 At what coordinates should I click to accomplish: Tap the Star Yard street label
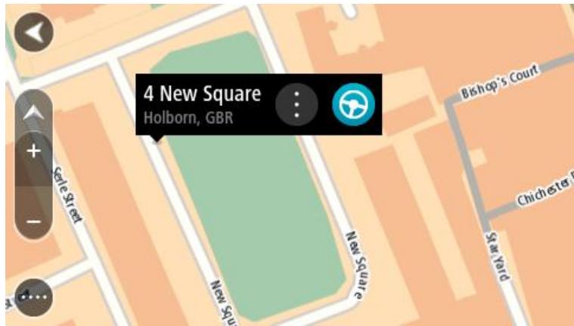coord(498,256)
